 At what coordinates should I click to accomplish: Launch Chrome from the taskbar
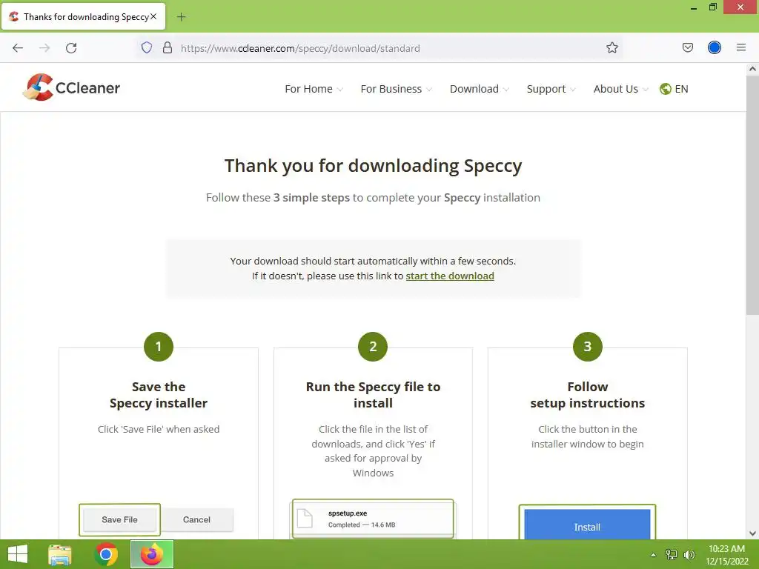pos(106,554)
